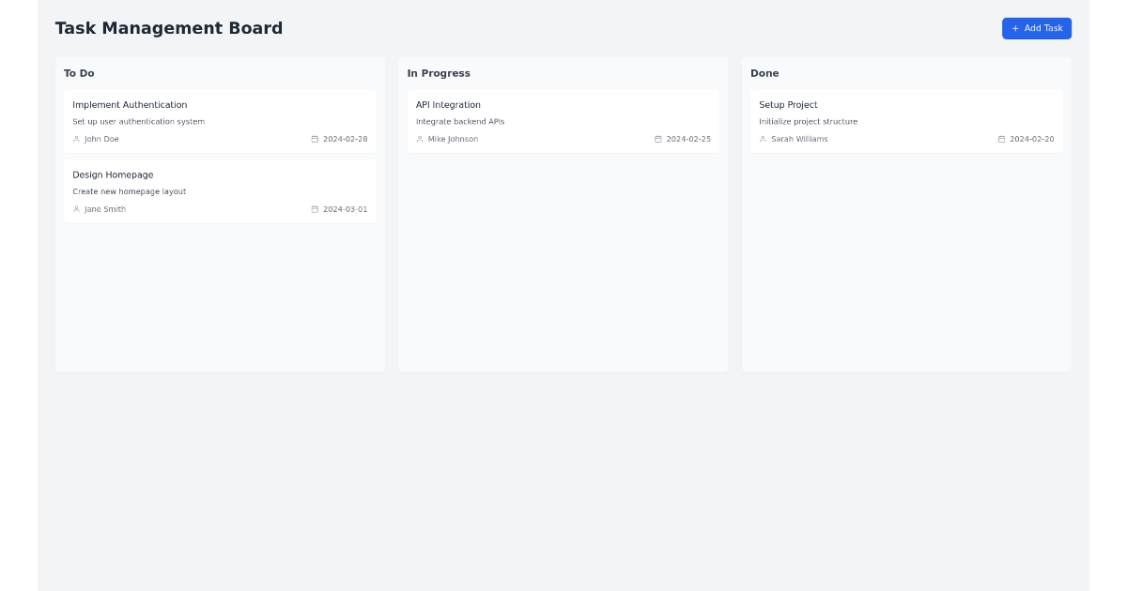The image size is (1127, 591).
Task: Click the Task Management Board title
Action: click(169, 28)
